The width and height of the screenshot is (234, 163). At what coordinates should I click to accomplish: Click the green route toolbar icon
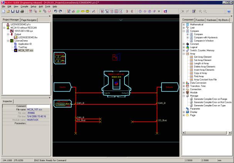78,11
